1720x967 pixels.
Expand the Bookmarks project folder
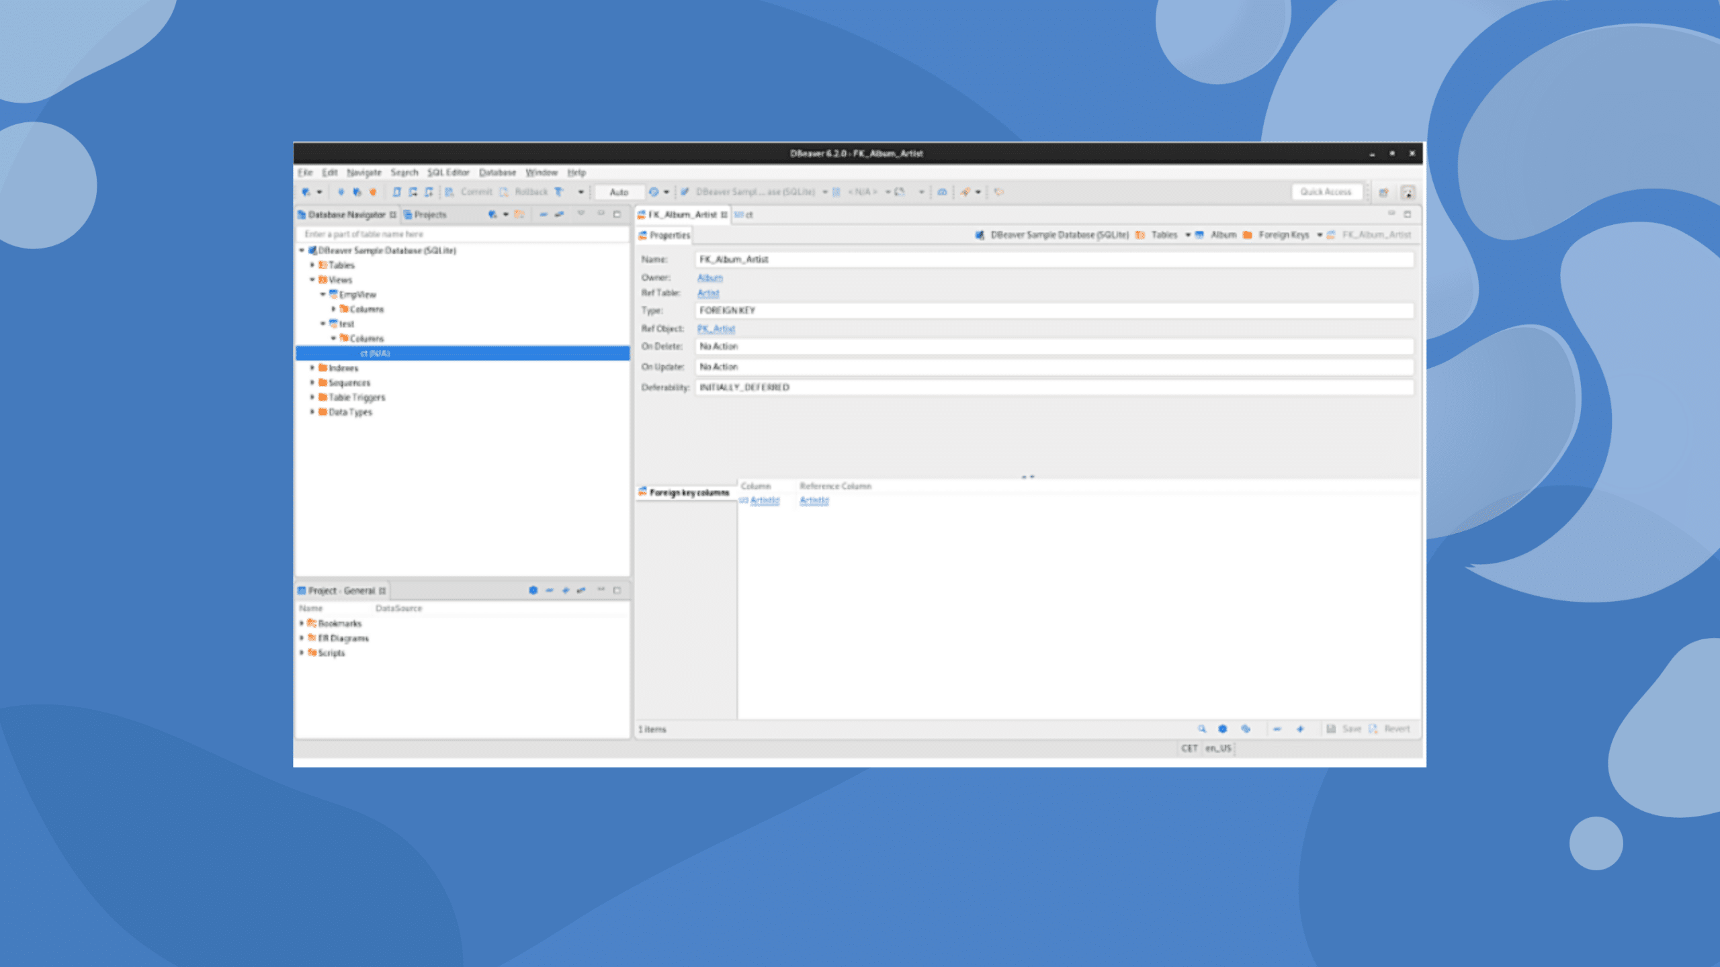(302, 623)
